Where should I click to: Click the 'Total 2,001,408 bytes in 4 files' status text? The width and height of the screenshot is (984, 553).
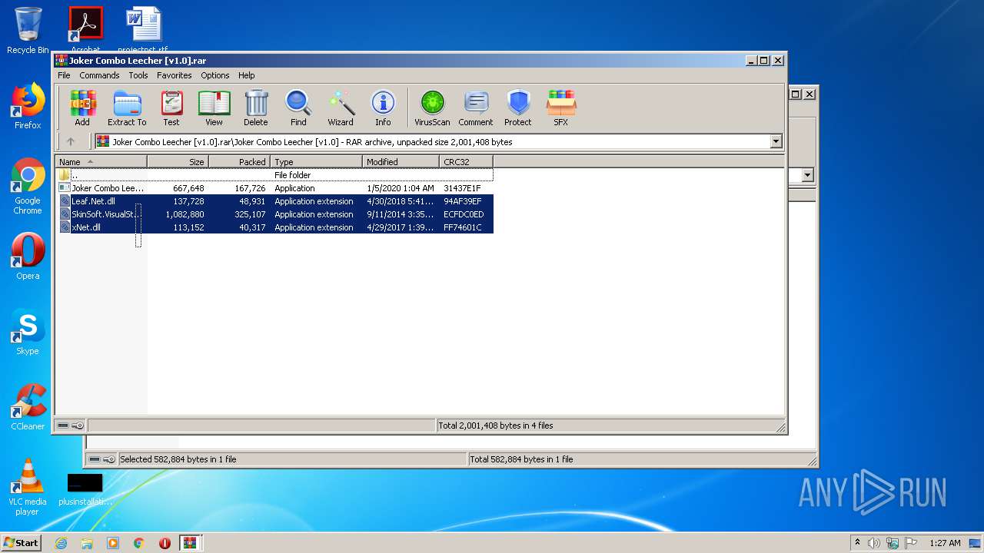click(x=496, y=426)
